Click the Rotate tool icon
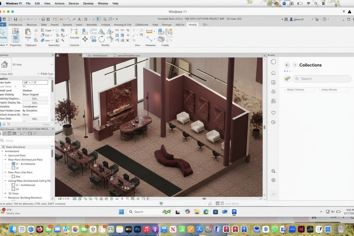Image resolution: width=354 pixels, height=236 pixels. (102, 40)
